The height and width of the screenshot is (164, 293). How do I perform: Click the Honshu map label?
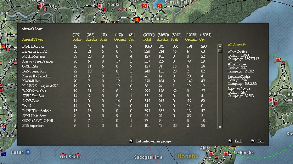[x=188, y=156]
